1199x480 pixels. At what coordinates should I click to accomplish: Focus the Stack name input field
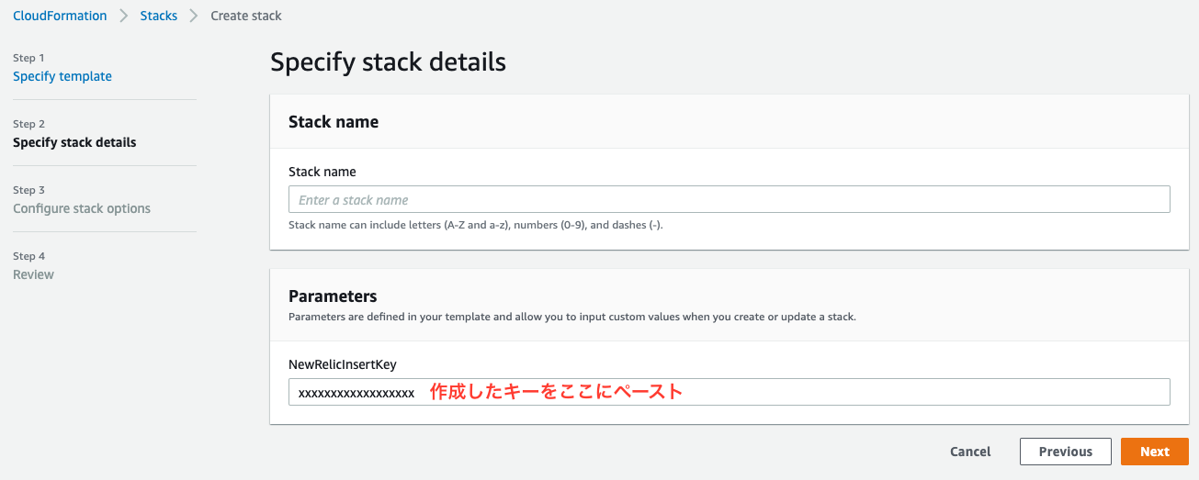[729, 199]
